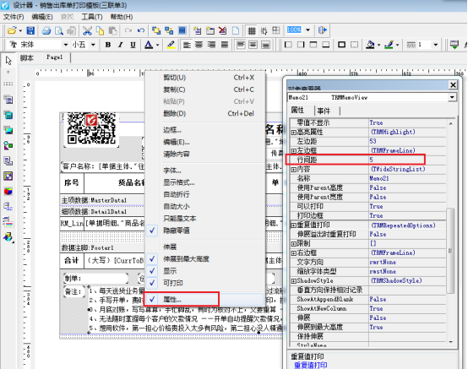This screenshot has width=468, height=369.
Task: Click the Save floppy disk icon
Action: pos(30,30)
